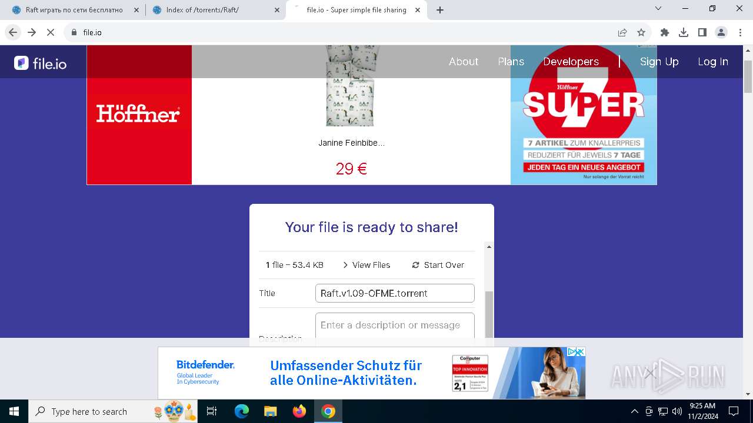Viewport: 753px width, 423px height.
Task: Click Chrome icon on taskbar
Action: pos(328,411)
